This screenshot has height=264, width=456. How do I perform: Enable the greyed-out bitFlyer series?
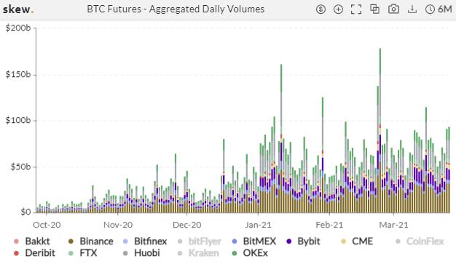tap(199, 241)
